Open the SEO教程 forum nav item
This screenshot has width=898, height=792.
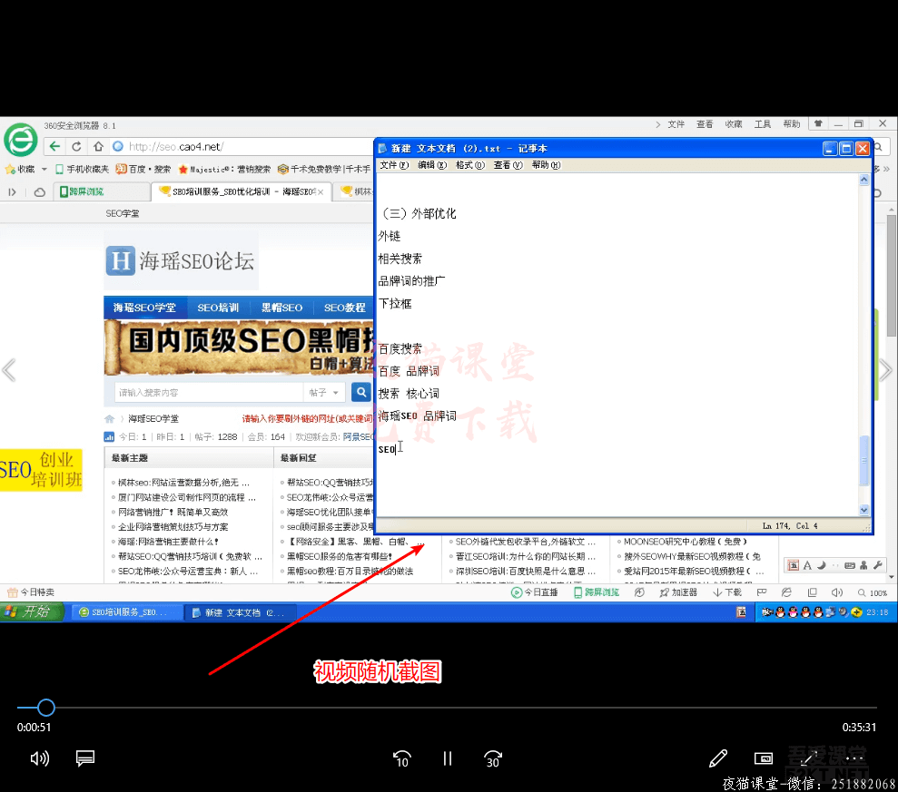345,308
